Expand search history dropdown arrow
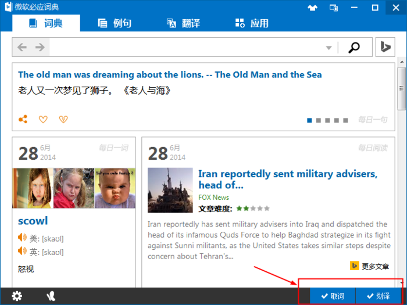407x305 pixels. click(x=329, y=48)
